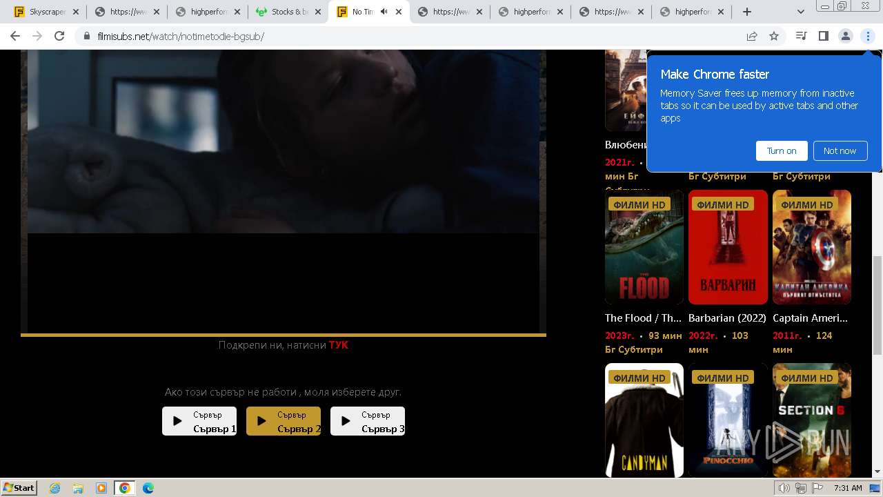Viewport: 883px width, 497px height.
Task: Go back to the previous page
Action: tap(14, 36)
